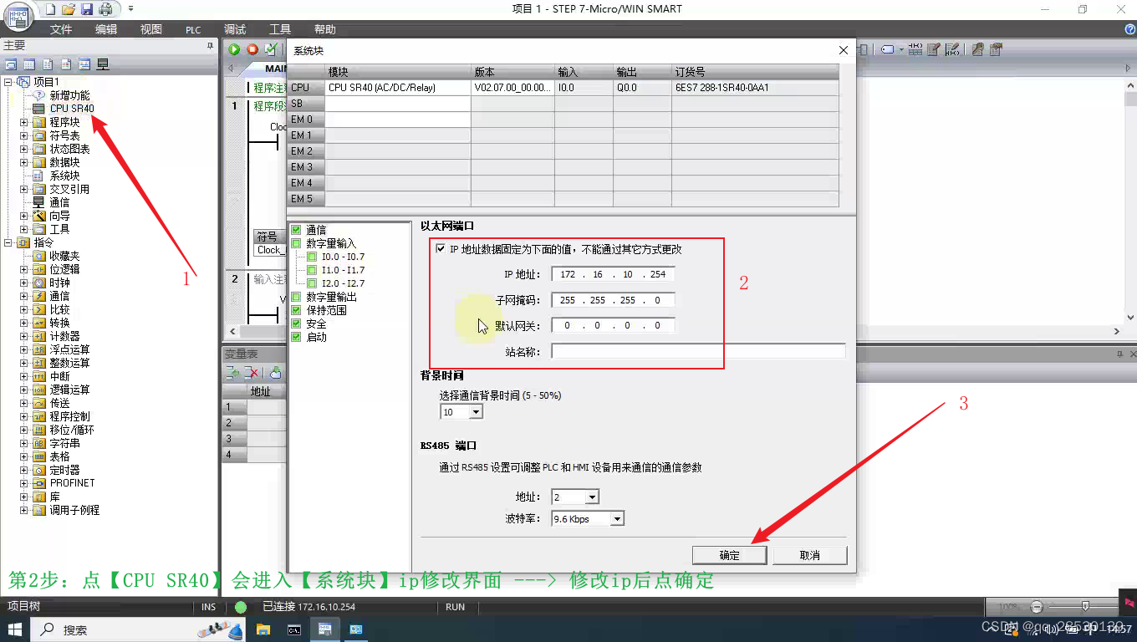This screenshot has height=642, width=1137.
Task: Open the 视图 menu
Action: click(x=151, y=29)
